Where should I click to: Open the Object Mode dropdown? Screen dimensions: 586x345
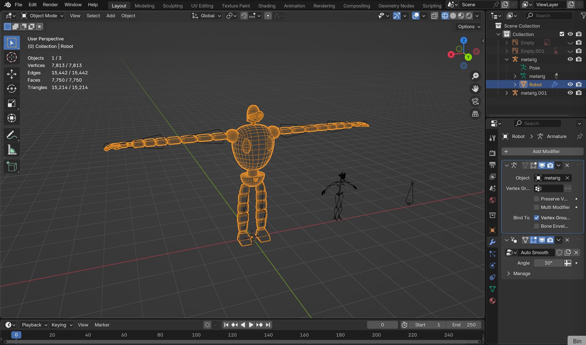(x=42, y=16)
